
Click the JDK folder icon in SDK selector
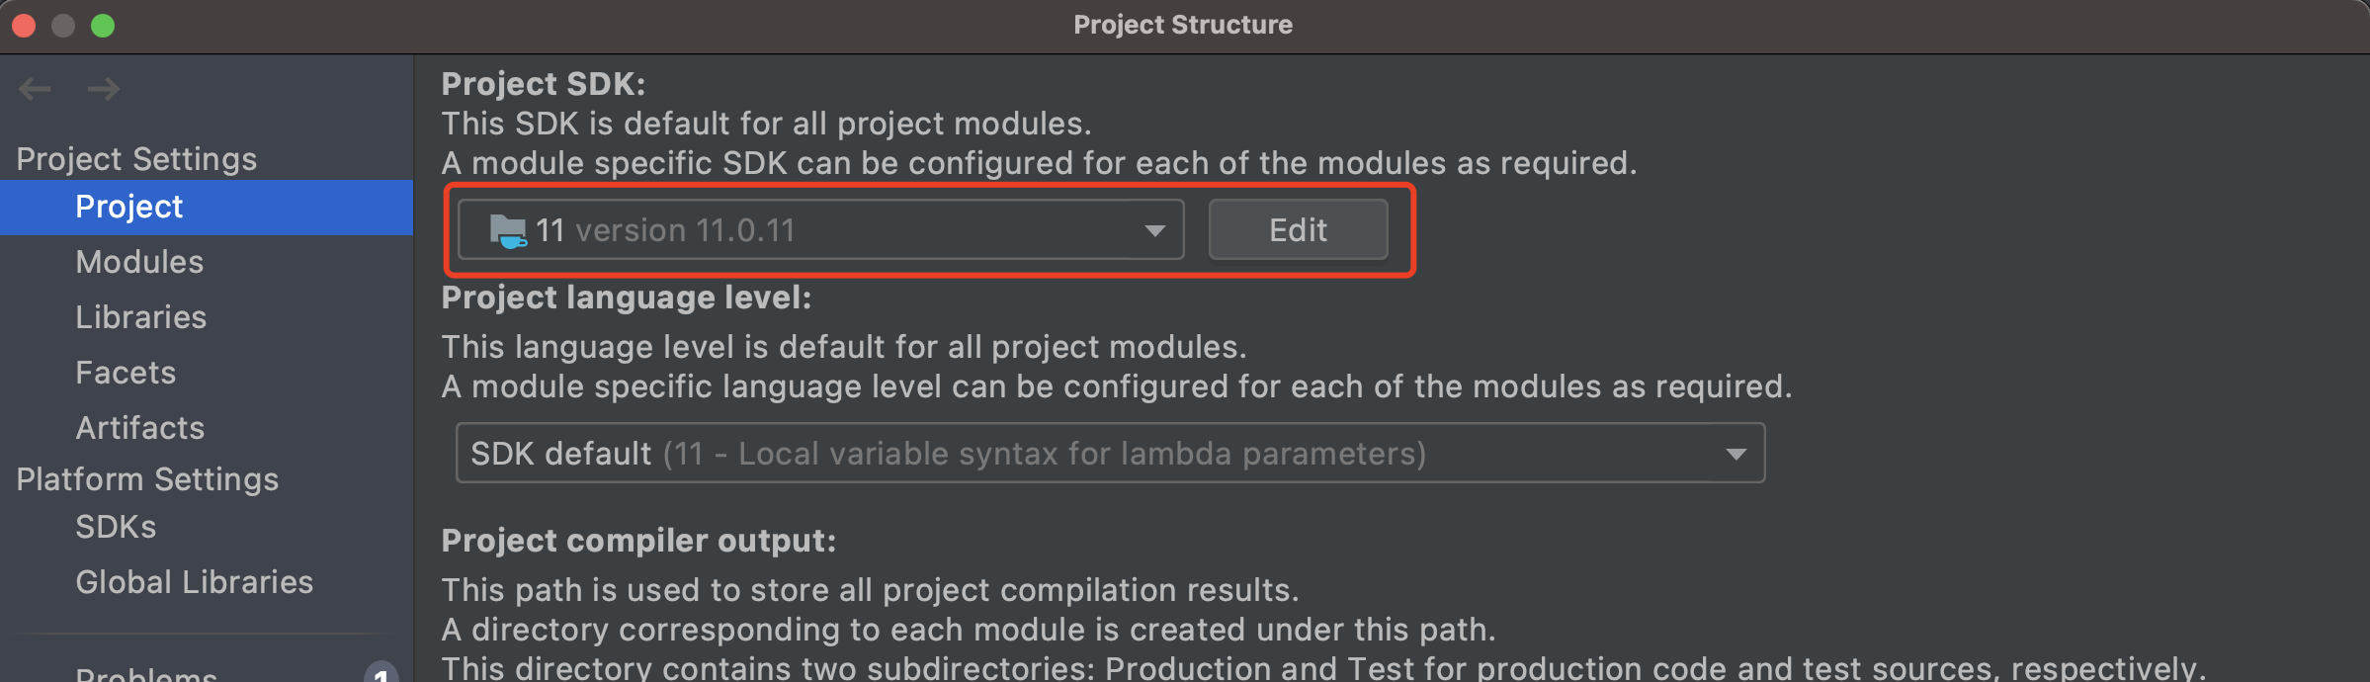pyautogui.click(x=508, y=231)
